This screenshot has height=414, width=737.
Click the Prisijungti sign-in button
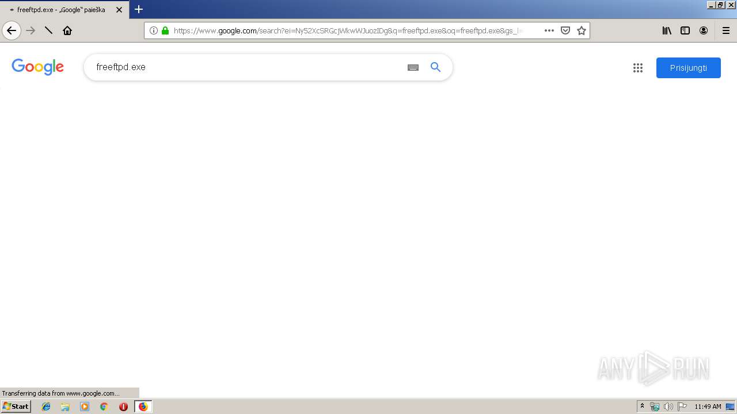pyautogui.click(x=689, y=68)
